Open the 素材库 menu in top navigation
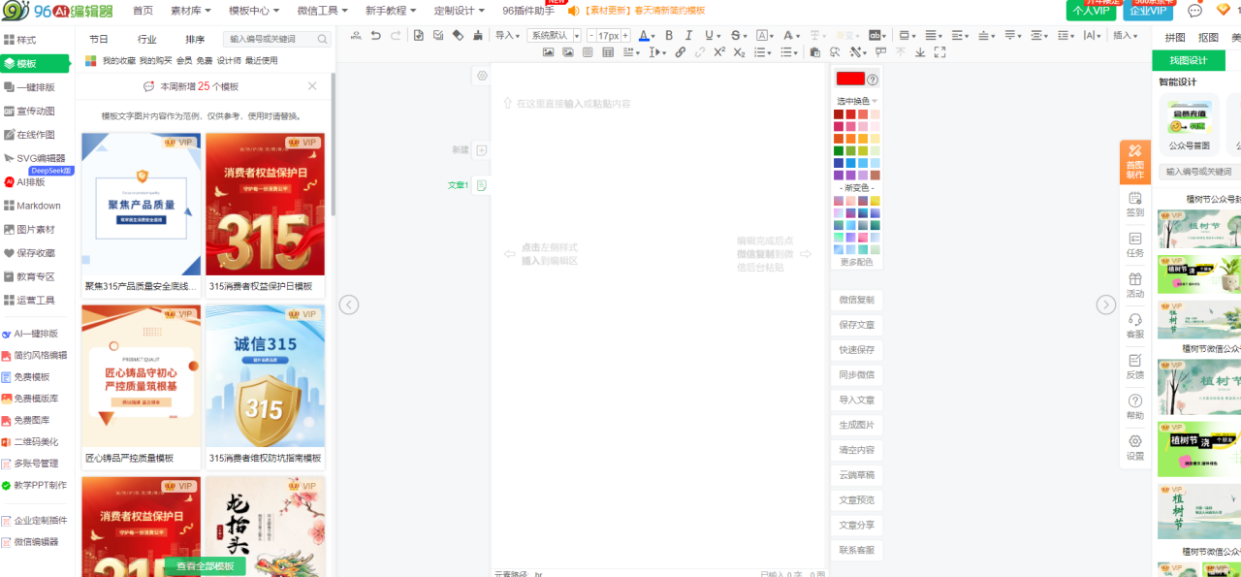This screenshot has height=577, width=1241. [x=192, y=11]
